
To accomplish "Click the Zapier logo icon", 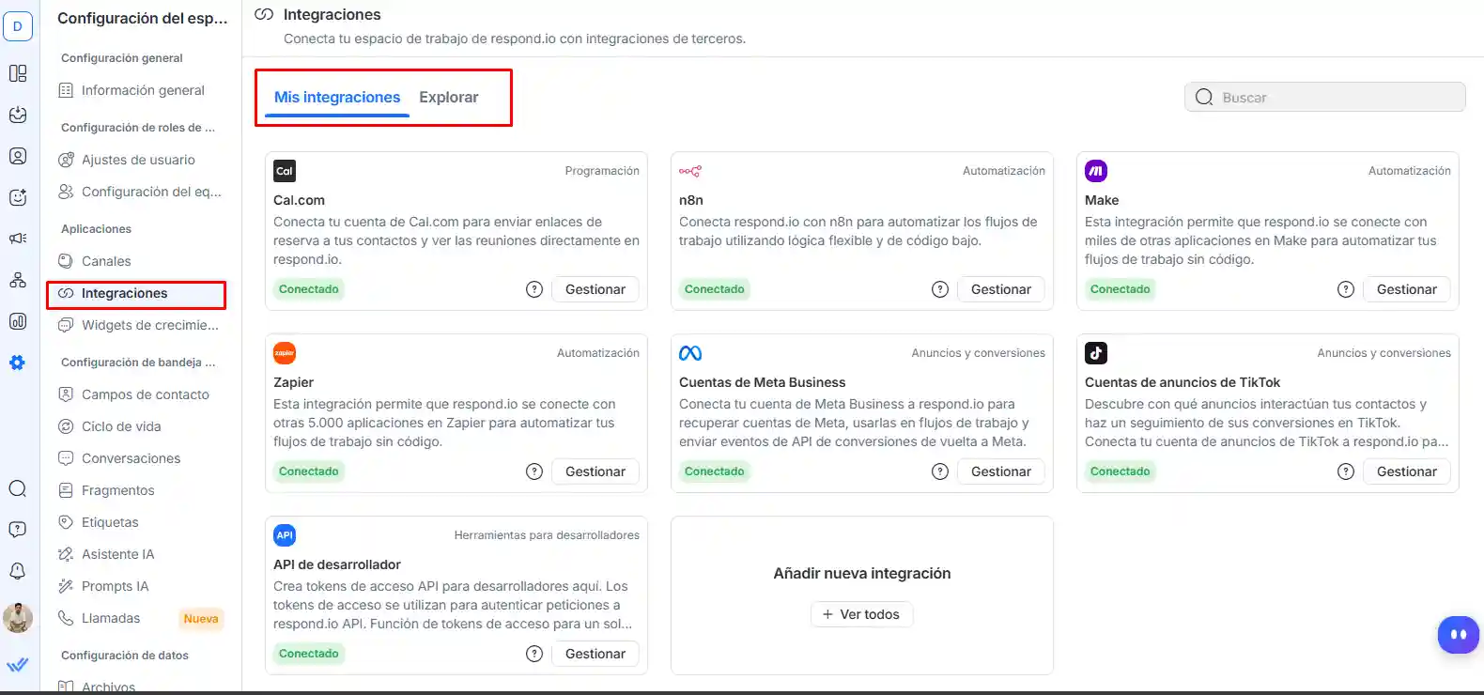I will (285, 353).
